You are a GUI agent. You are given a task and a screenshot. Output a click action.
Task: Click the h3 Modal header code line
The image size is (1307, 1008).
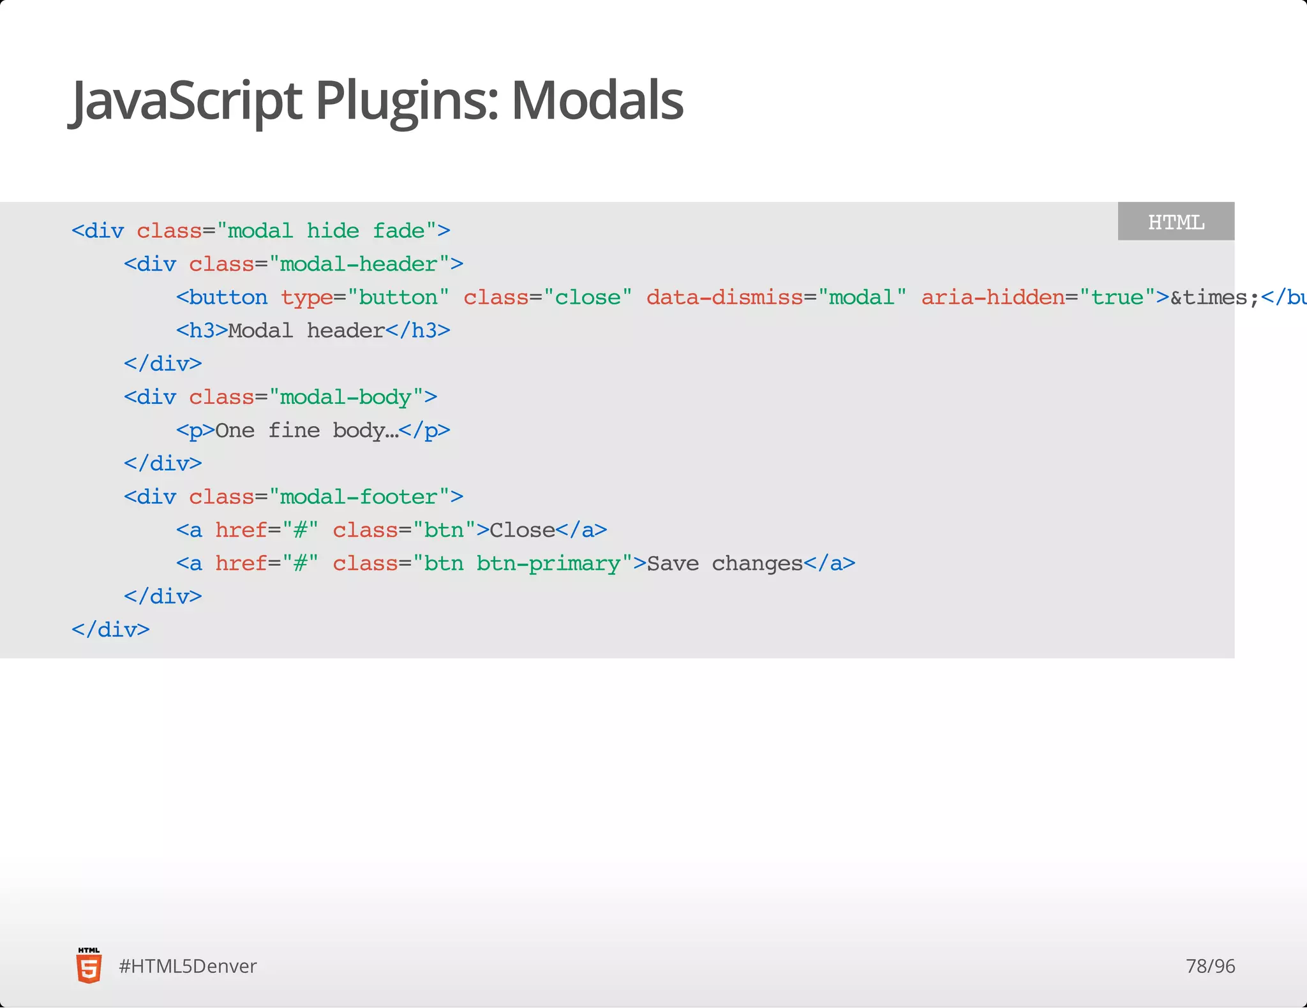pyautogui.click(x=313, y=330)
